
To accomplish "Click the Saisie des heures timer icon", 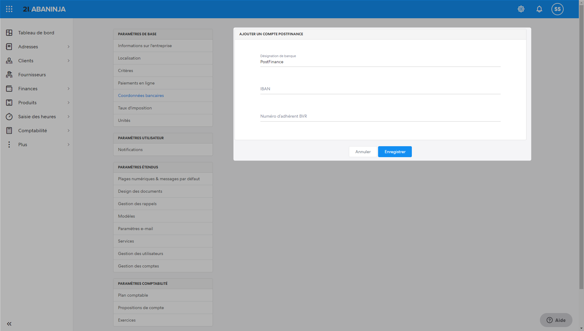I will point(9,116).
